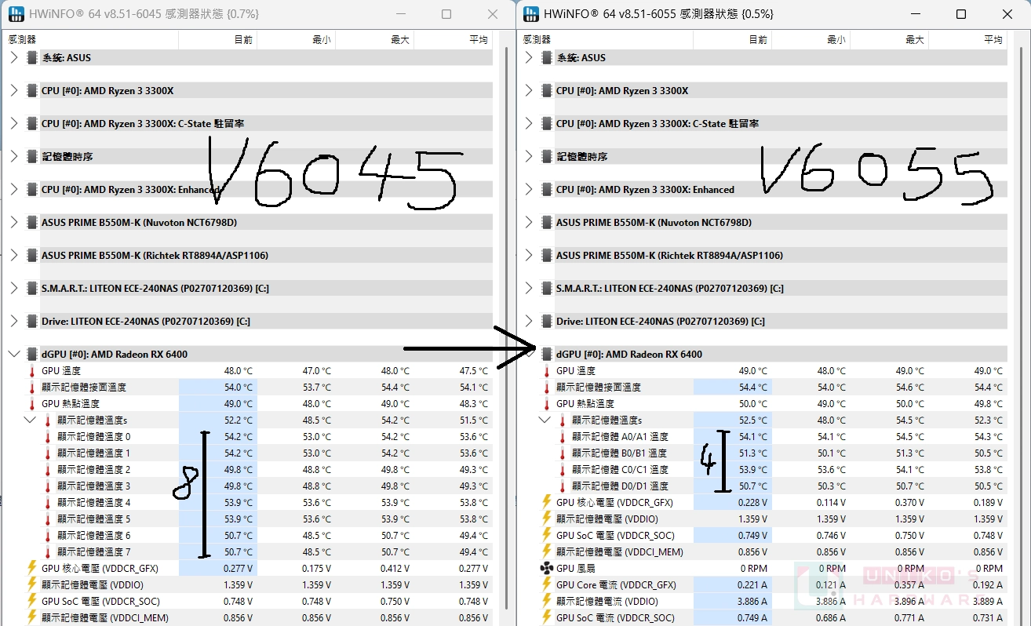The image size is (1031, 626).
Task: Click GPU 溫度 average value 47.5 °C in the 6045 window
Action: (473, 370)
